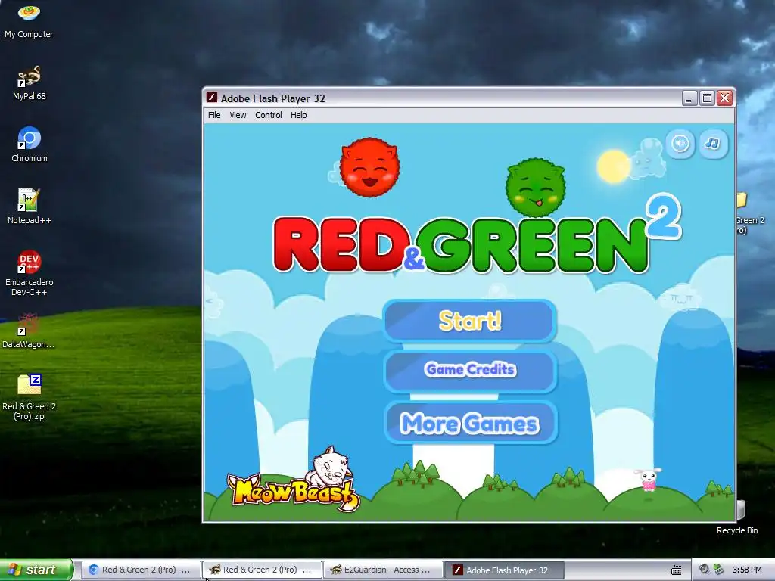This screenshot has height=581, width=775.
Task: Click the Start! button in the game
Action: pos(470,321)
